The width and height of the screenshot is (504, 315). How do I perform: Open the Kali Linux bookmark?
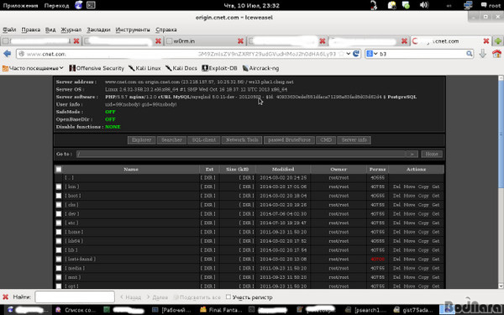pos(144,68)
